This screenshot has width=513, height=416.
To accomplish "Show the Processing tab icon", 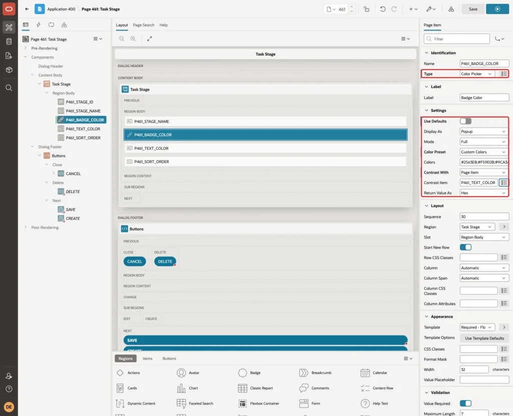I will pos(52,25).
